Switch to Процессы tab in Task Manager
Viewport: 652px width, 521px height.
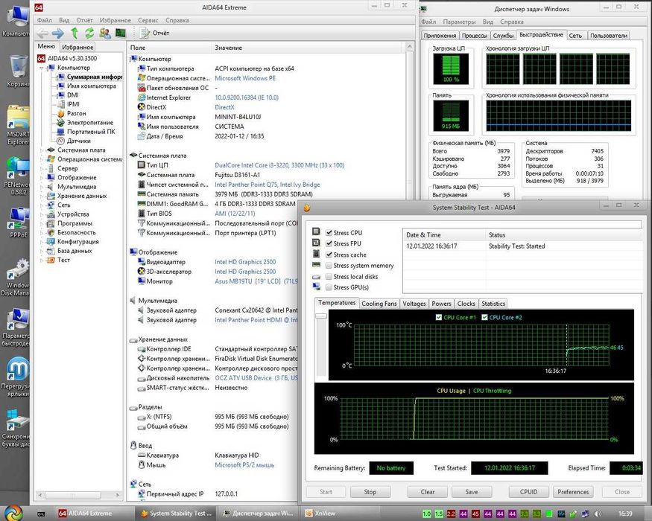474,36
